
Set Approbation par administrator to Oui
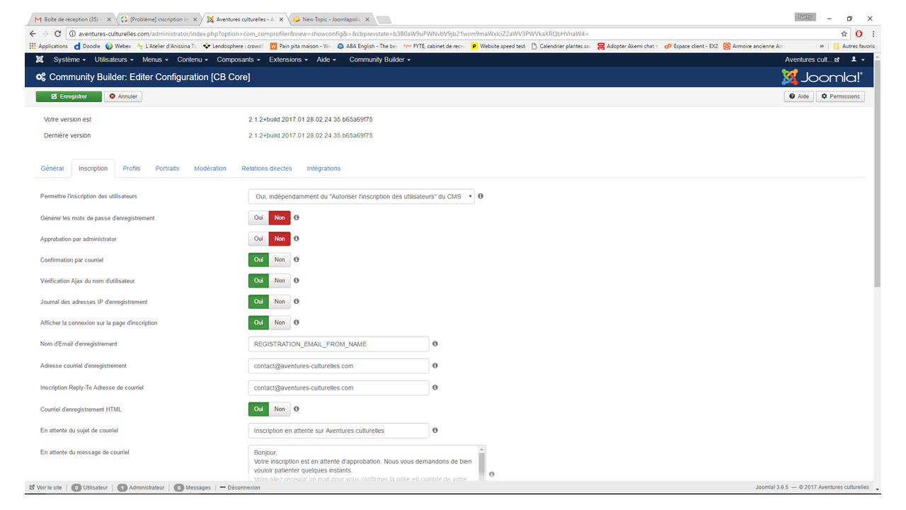[x=258, y=239]
